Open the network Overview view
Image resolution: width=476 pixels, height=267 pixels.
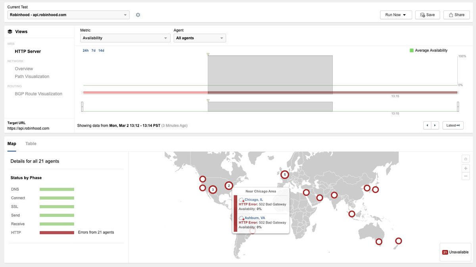24,69
